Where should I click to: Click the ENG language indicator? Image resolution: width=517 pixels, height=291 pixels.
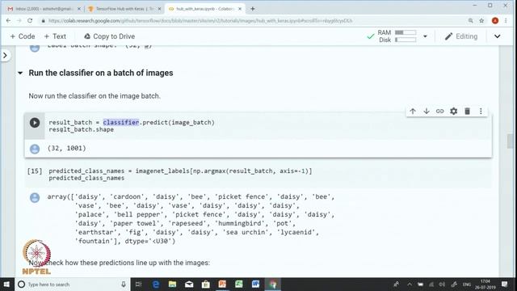[x=467, y=284]
